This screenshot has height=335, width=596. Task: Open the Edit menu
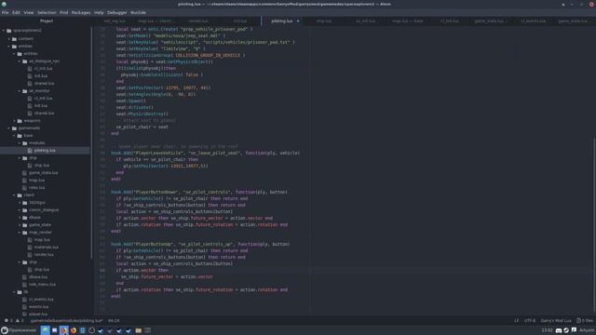(16, 12)
